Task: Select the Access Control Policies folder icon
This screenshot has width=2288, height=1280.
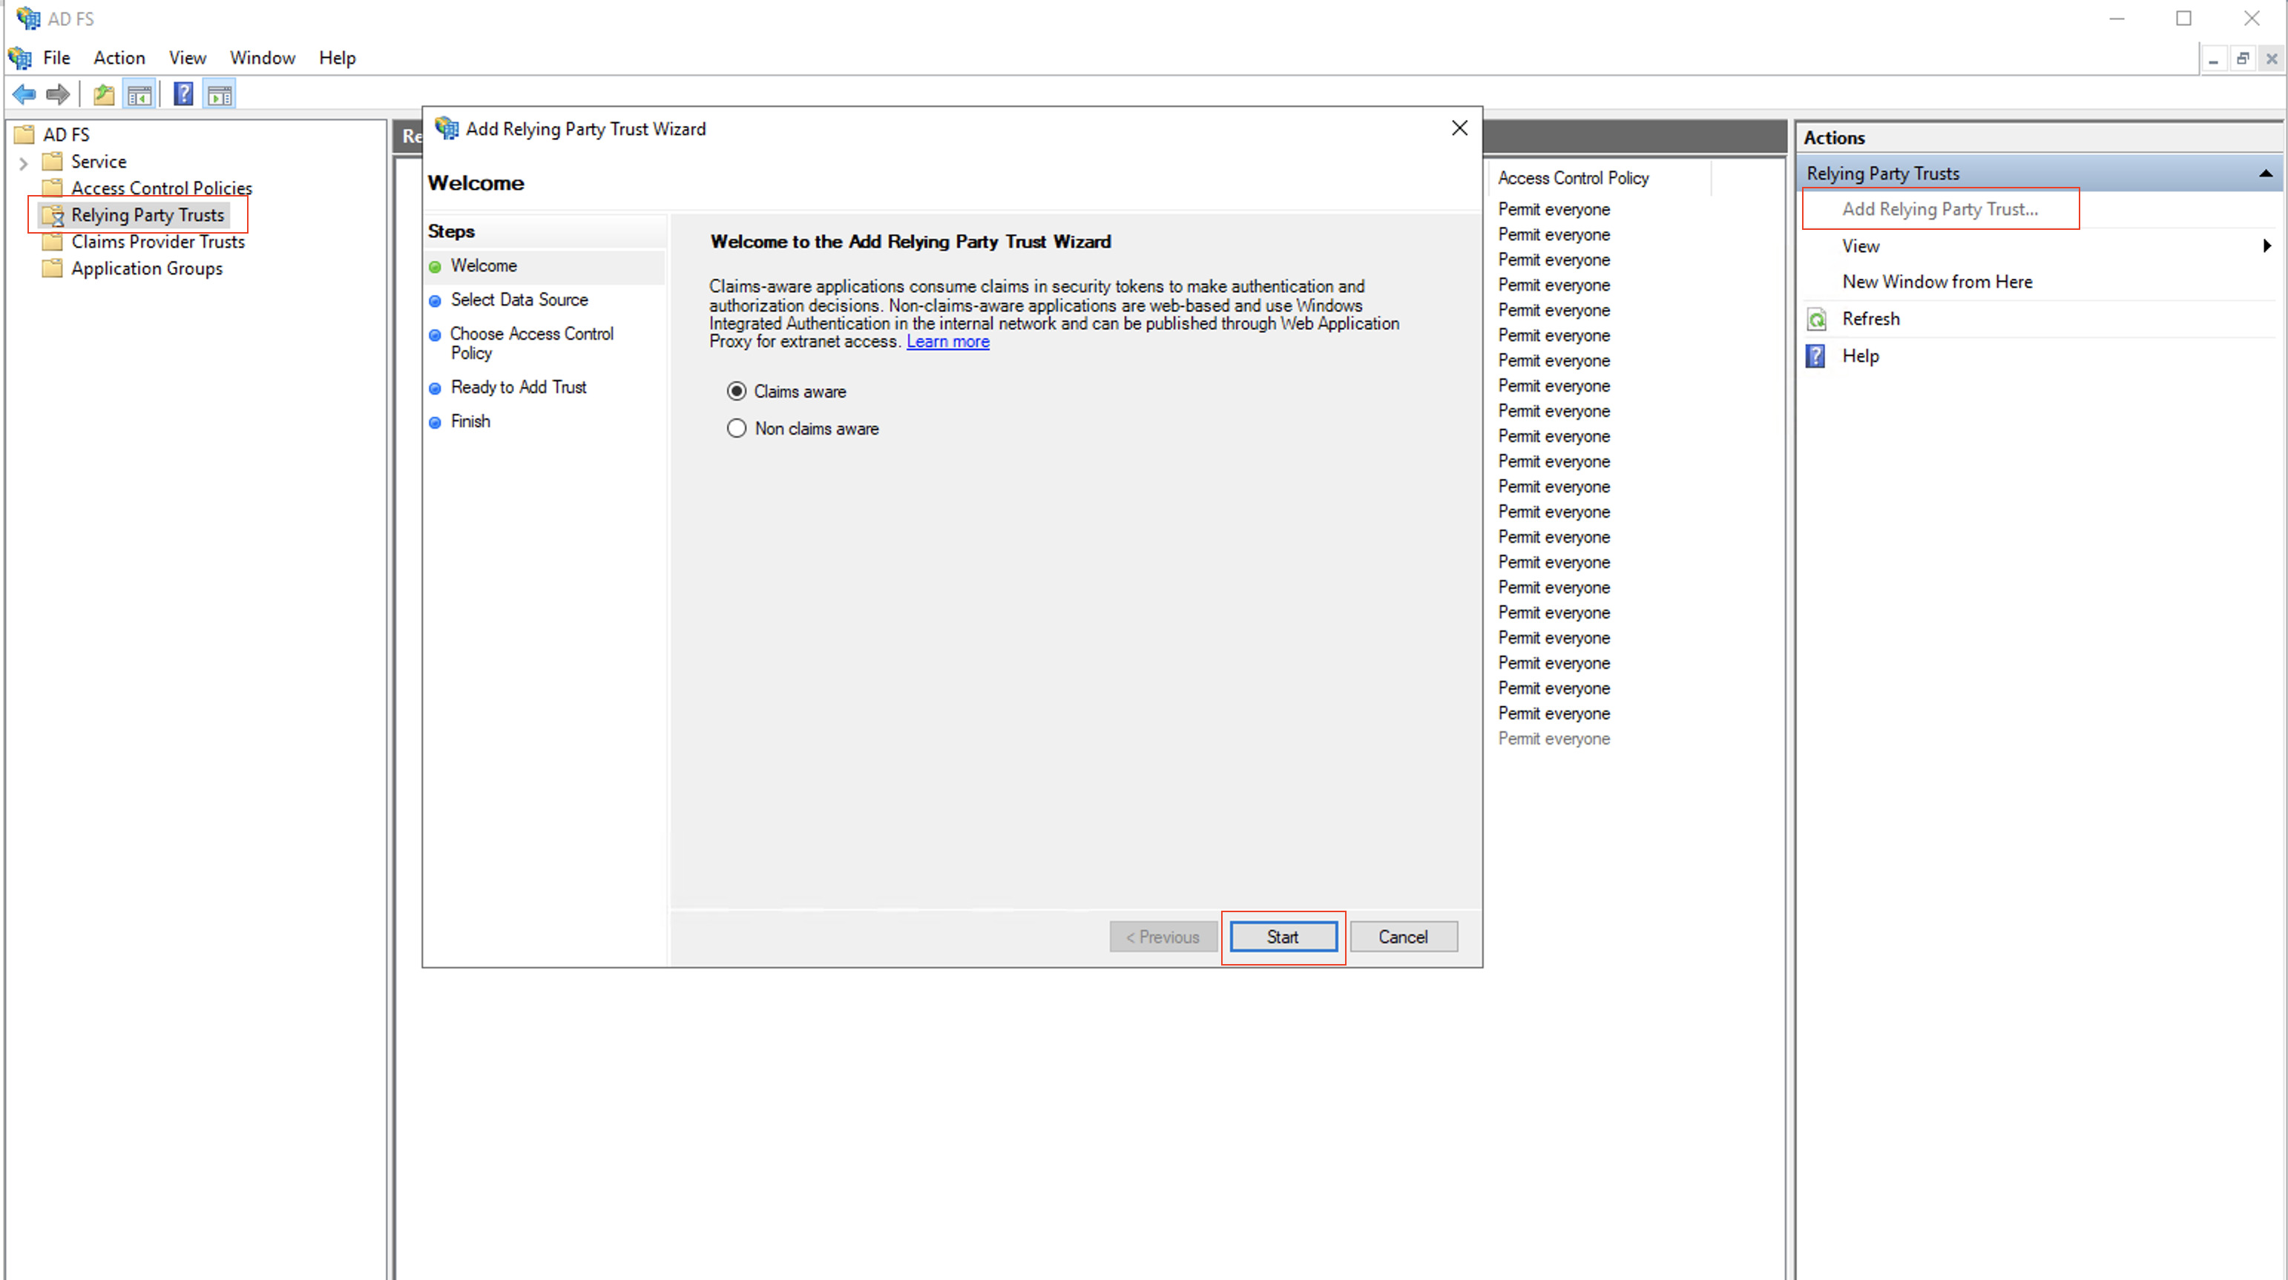Action: pyautogui.click(x=53, y=188)
